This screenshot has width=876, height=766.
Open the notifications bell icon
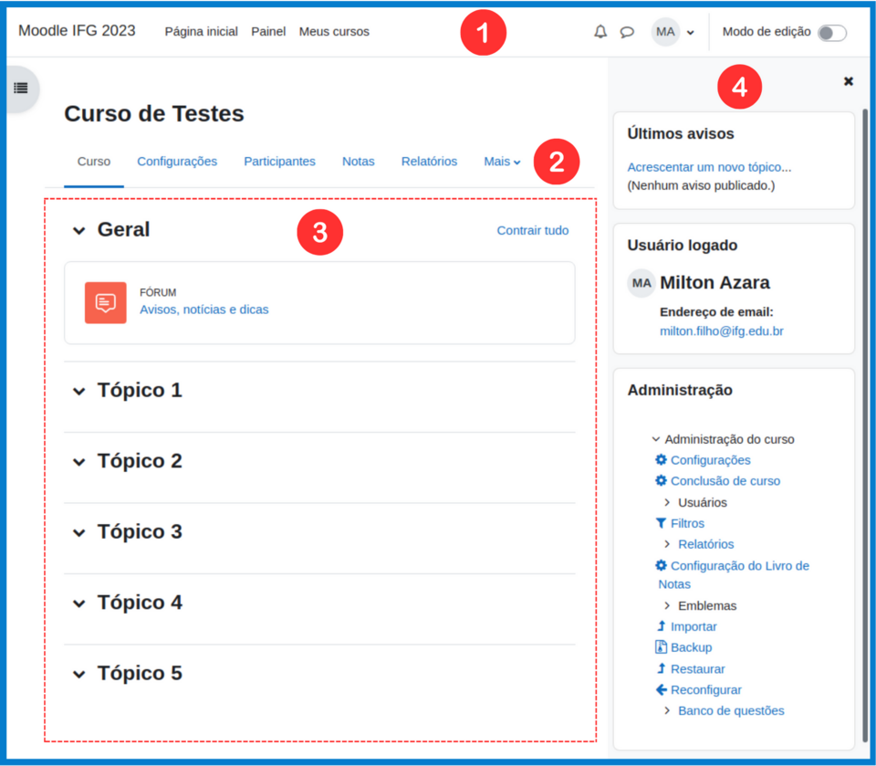coord(600,31)
